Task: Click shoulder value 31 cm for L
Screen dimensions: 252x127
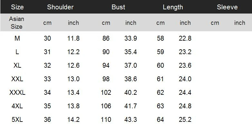Action: tap(47, 52)
